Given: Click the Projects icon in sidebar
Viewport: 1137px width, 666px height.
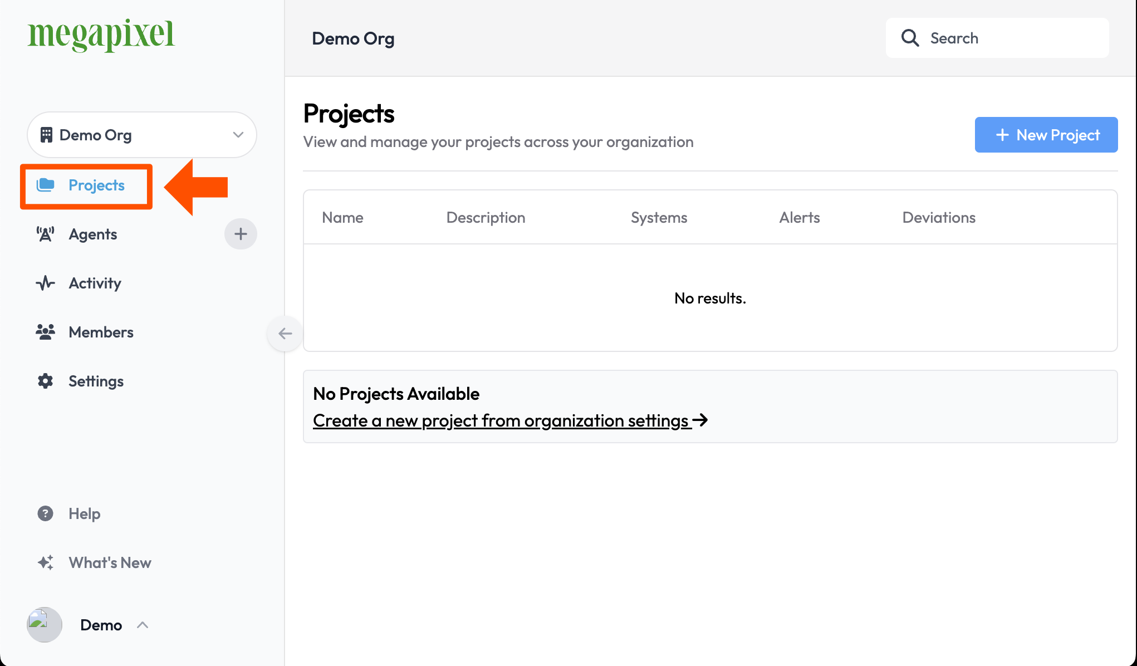Looking at the screenshot, I should click(46, 185).
